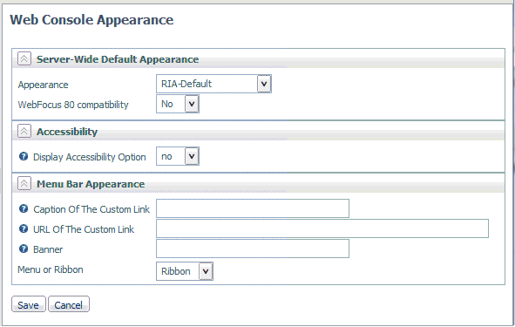Image resolution: width=515 pixels, height=327 pixels.
Task: Cancel the appearance changes
Action: point(68,304)
